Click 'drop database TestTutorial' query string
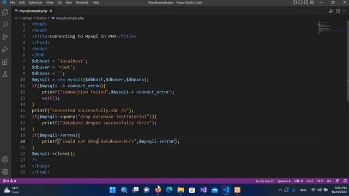Image resolution: width=349 pixels, height=196 pixels. click(113, 117)
